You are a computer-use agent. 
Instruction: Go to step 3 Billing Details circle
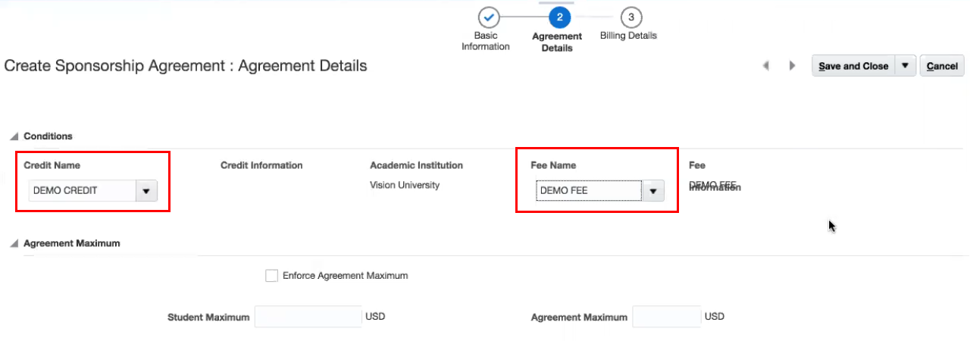pos(630,17)
